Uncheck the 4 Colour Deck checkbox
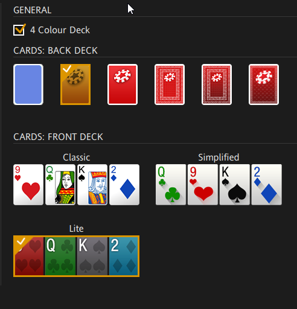Viewport: 297px width, 309px height. [19, 30]
